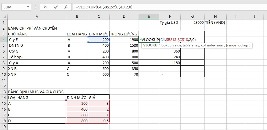Viewport: 267px width, 130px height.
Task: Select column B header
Action: (77, 17)
